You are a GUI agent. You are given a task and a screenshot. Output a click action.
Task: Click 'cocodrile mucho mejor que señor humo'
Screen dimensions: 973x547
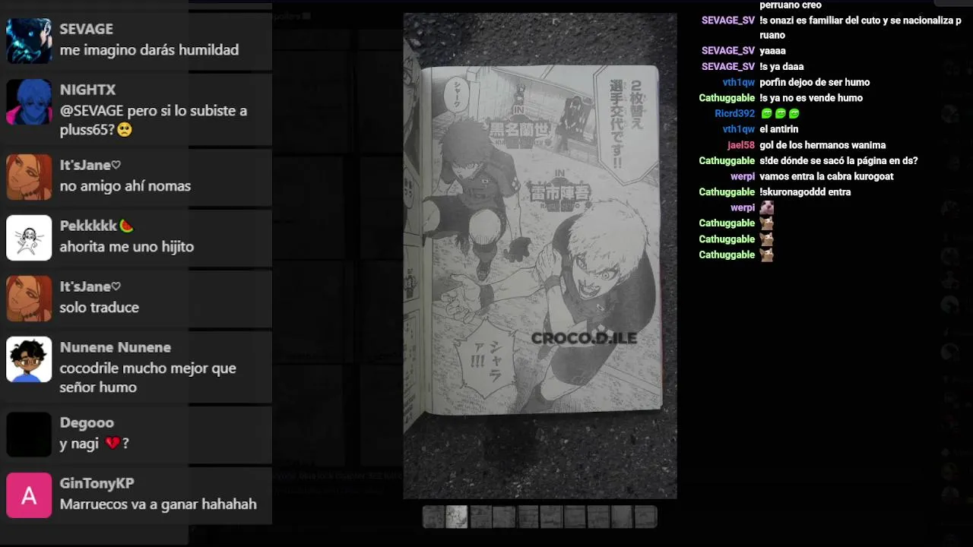148,378
